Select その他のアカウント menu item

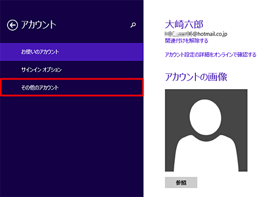(x=72, y=87)
